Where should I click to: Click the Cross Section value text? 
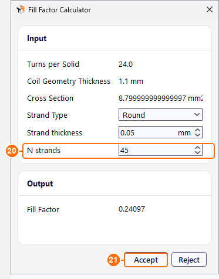pyautogui.click(x=160, y=98)
